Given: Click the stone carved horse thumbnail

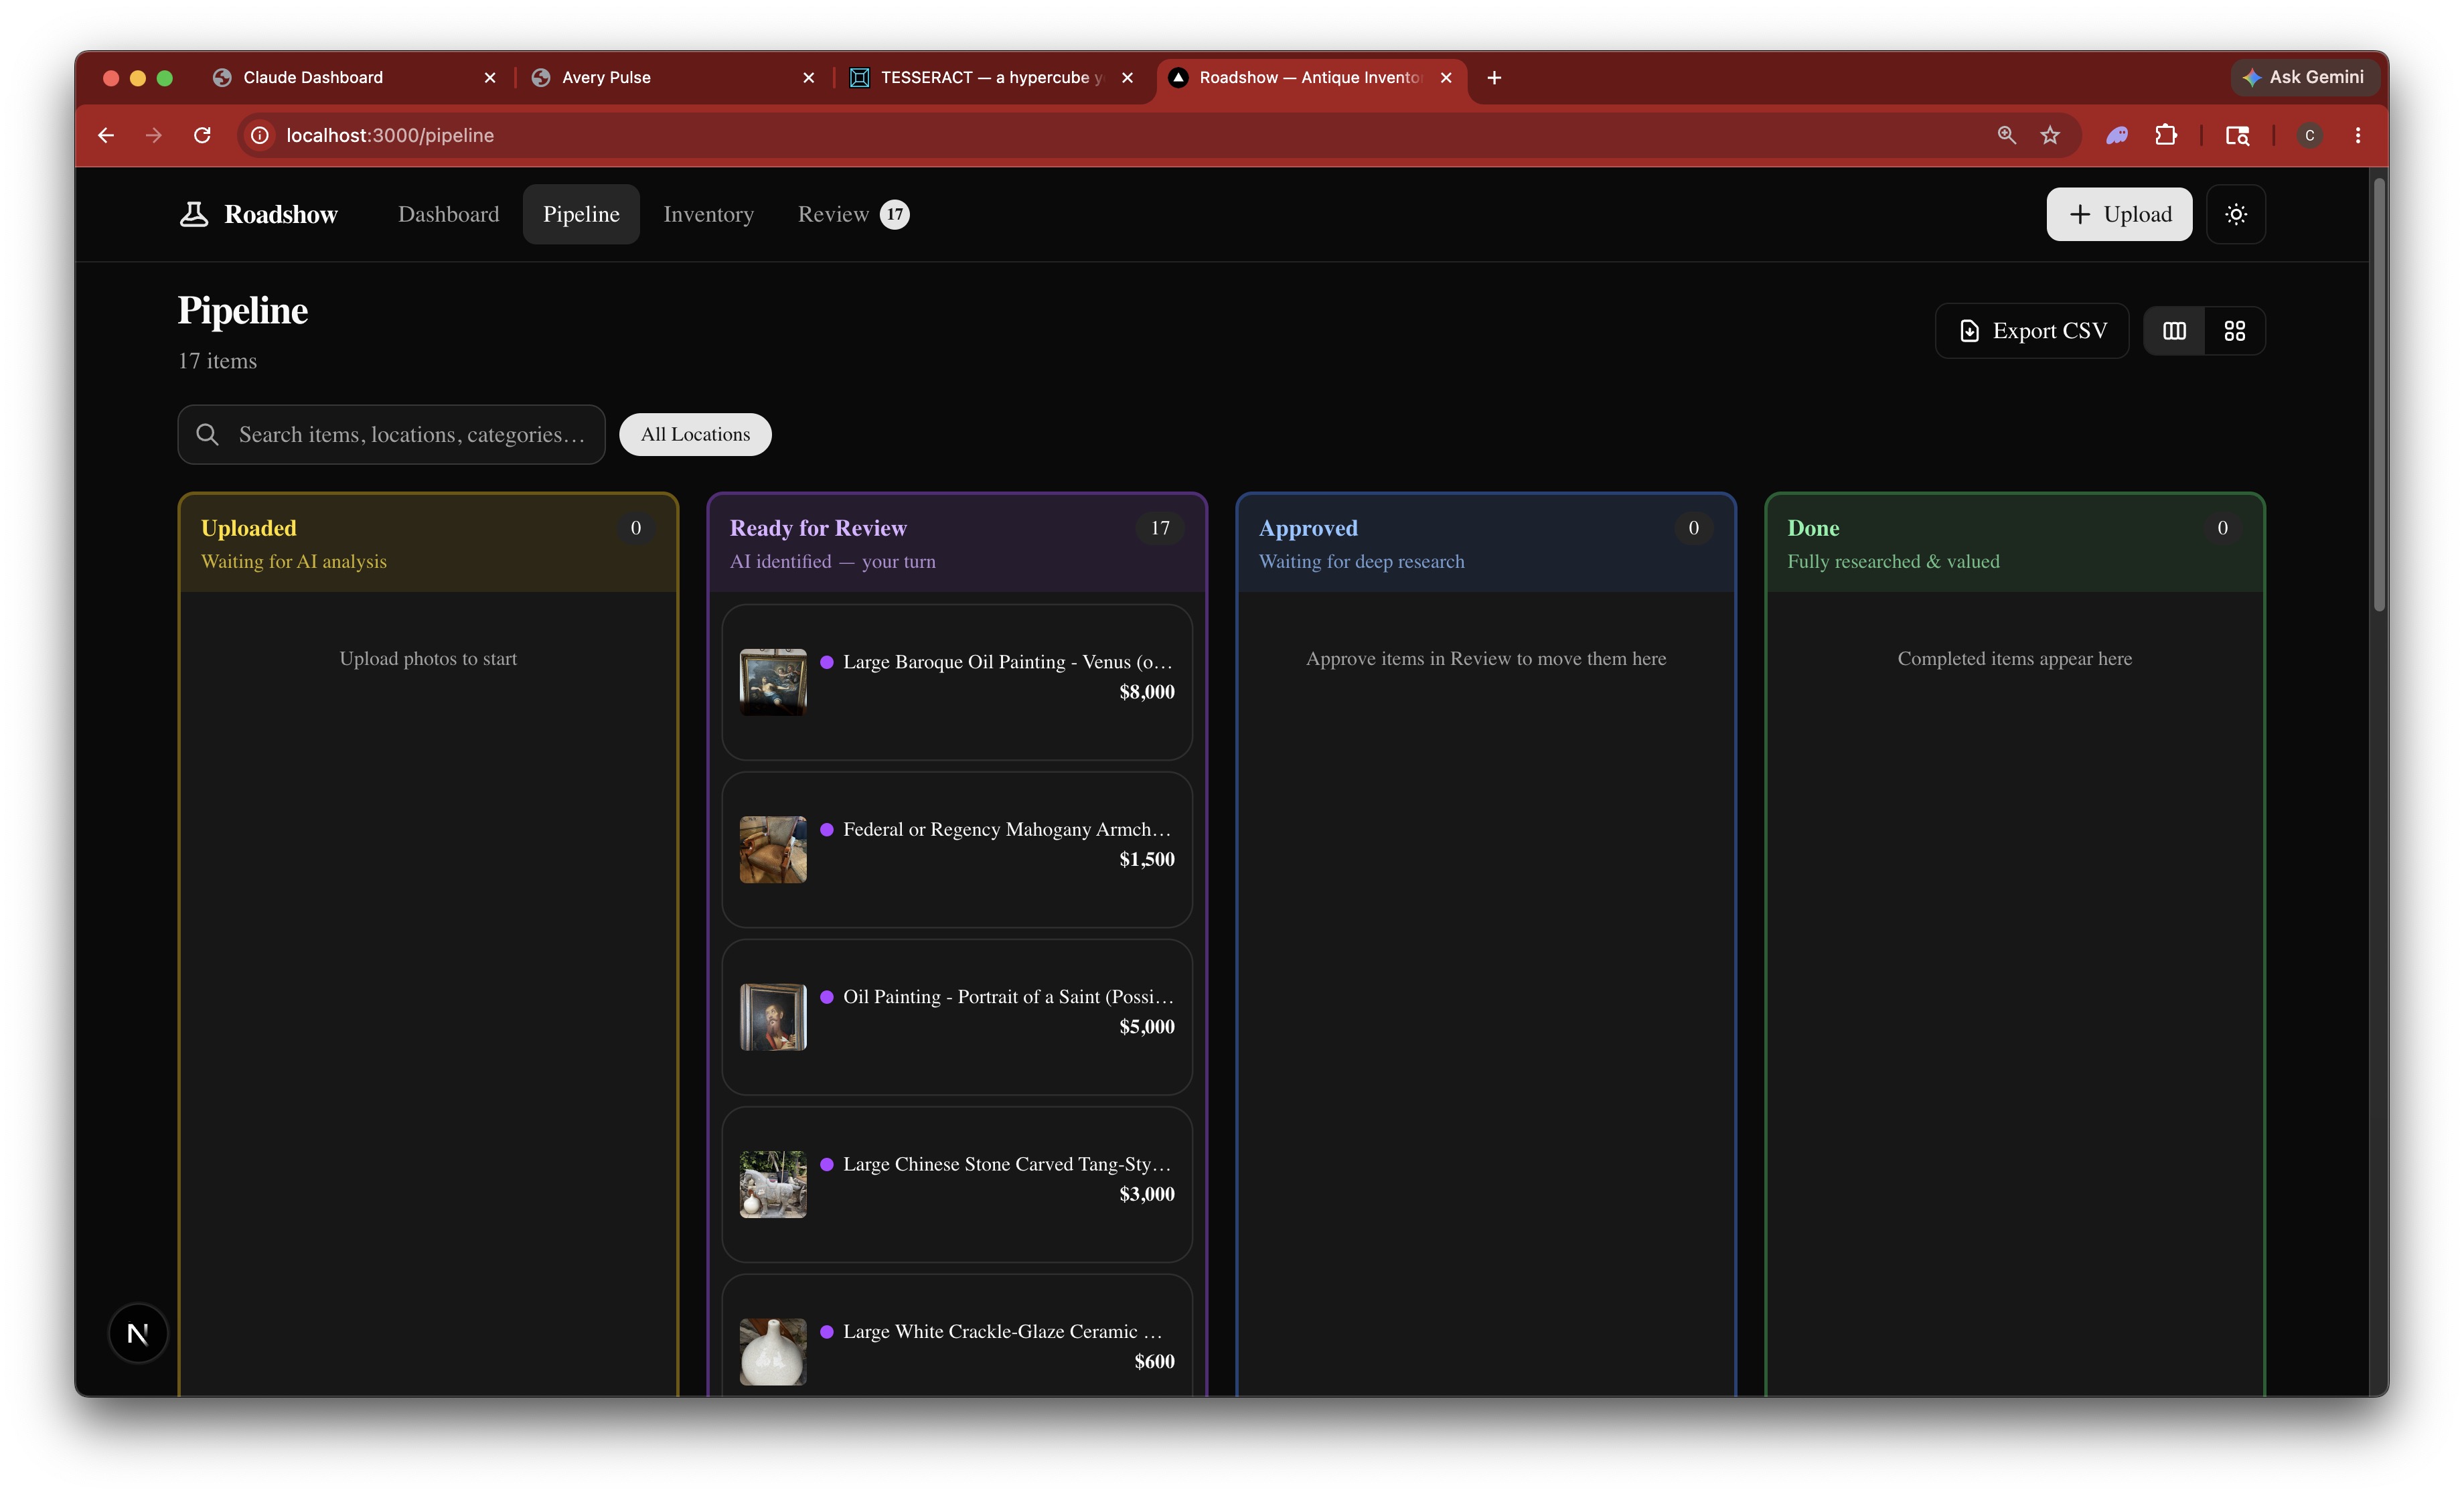Looking at the screenshot, I should coord(773,1184).
